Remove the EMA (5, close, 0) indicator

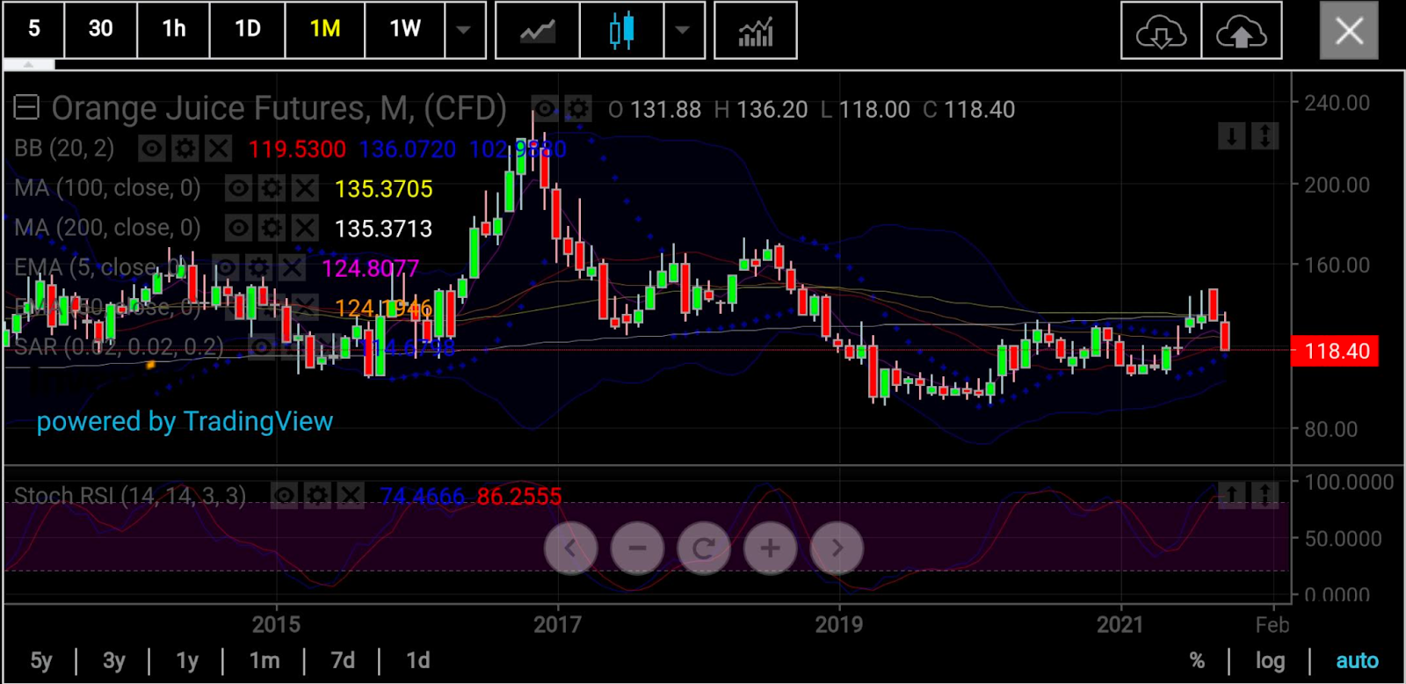(x=292, y=267)
